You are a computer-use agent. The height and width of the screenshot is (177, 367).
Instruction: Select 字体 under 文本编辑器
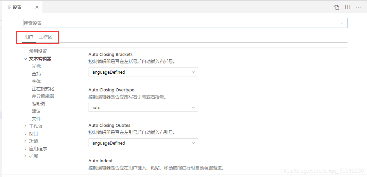tap(36, 81)
